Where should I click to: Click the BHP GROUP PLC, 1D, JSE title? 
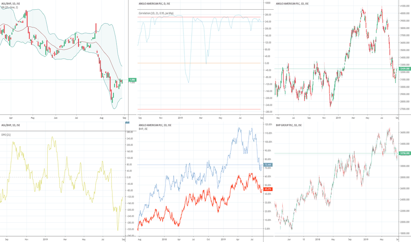[289, 125]
